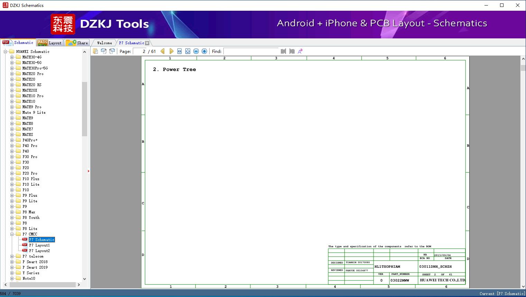Screen dimensions: 526x297
Task: Select the MATE20 RS tree folder
Action: (32, 85)
